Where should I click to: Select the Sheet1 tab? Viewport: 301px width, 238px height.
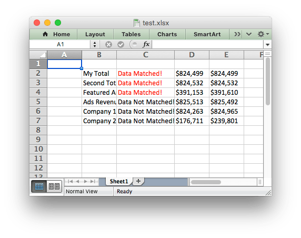tap(119, 182)
